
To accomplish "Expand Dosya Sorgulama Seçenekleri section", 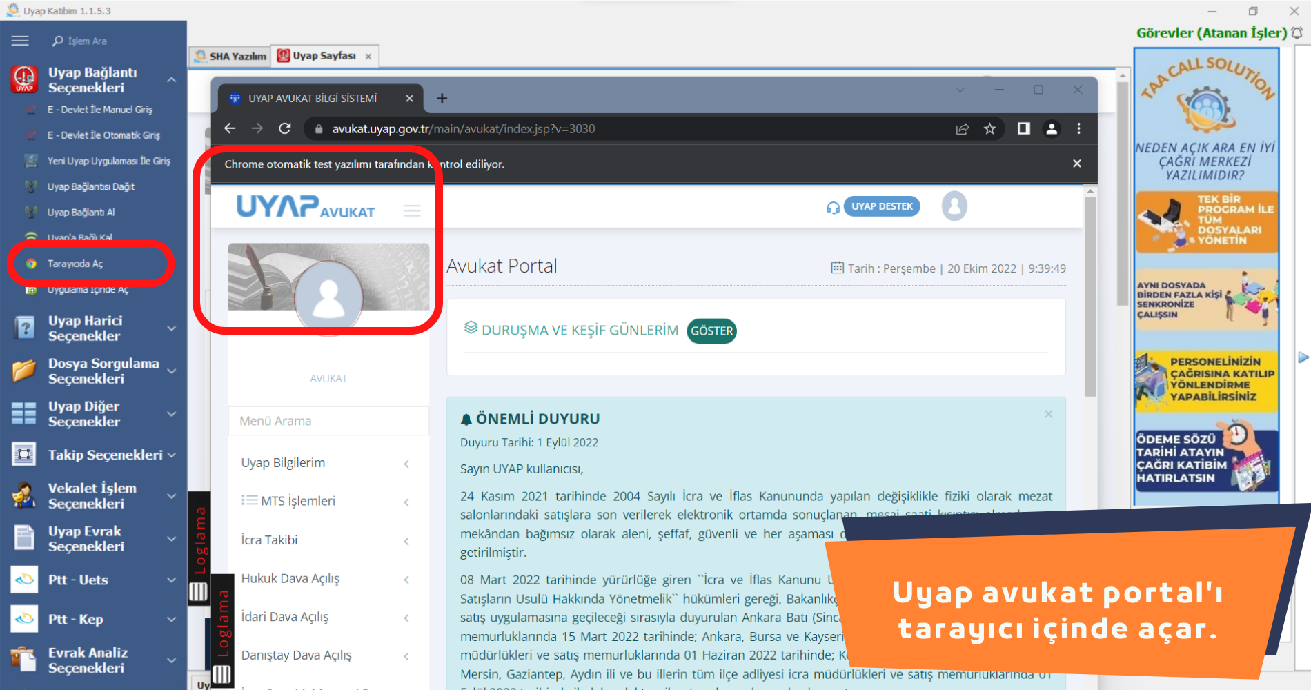I will click(172, 371).
